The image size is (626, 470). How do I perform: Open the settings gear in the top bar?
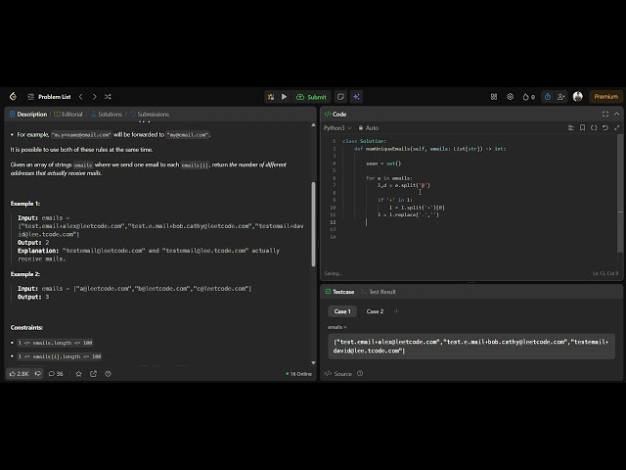[x=511, y=97]
